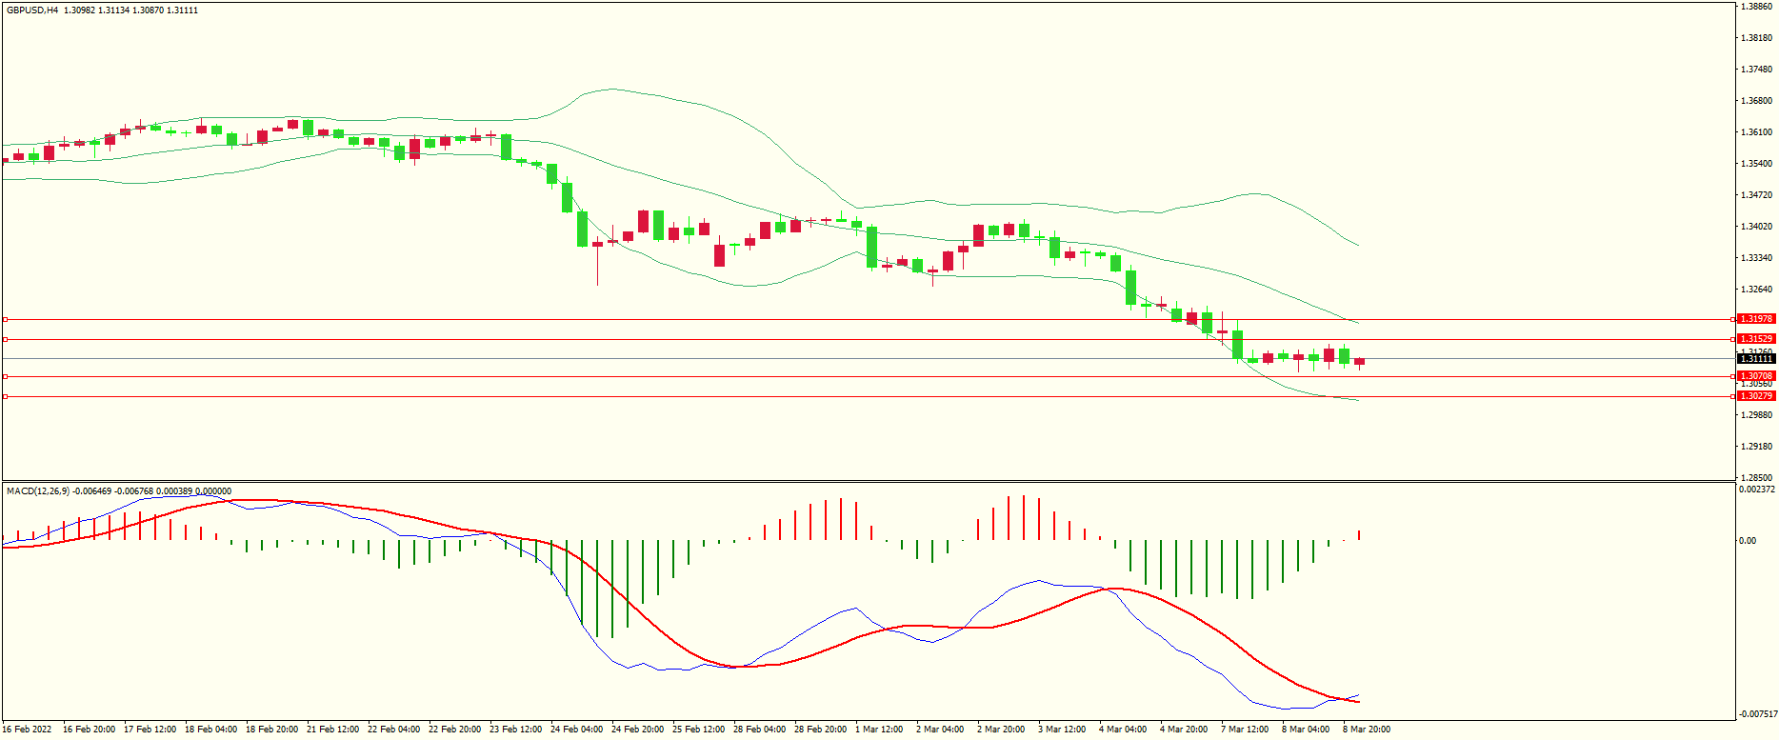Click the MACD(12,26,9) indicator label
The width and height of the screenshot is (1779, 740).
click(x=37, y=491)
